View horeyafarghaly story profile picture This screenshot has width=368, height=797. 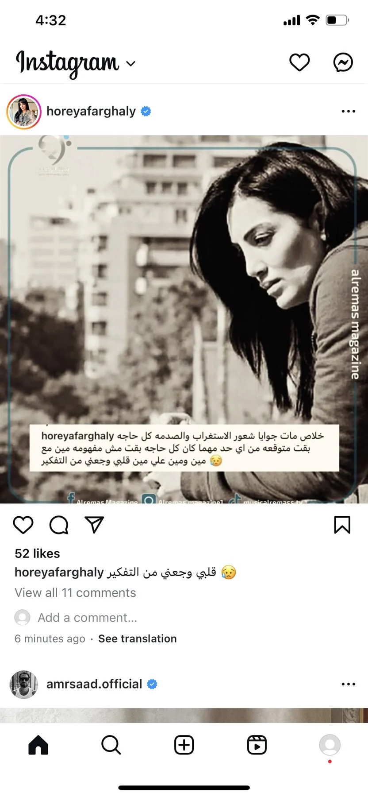click(x=24, y=112)
